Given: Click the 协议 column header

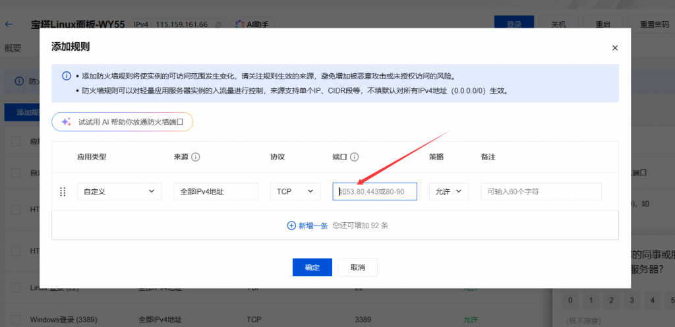Looking at the screenshot, I should tap(278, 157).
